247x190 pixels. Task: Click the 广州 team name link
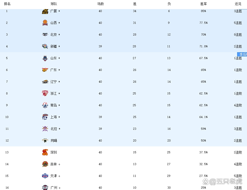54,188
